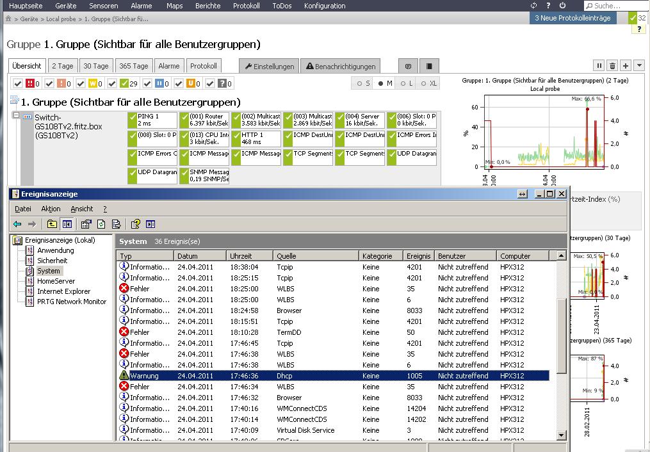This screenshot has height=452, width=650.
Task: Open the Konfiguration menu
Action: coord(325,6)
